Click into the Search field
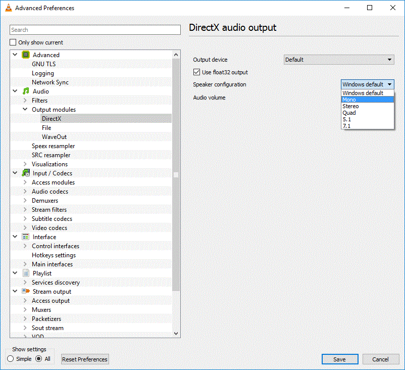 pos(95,30)
